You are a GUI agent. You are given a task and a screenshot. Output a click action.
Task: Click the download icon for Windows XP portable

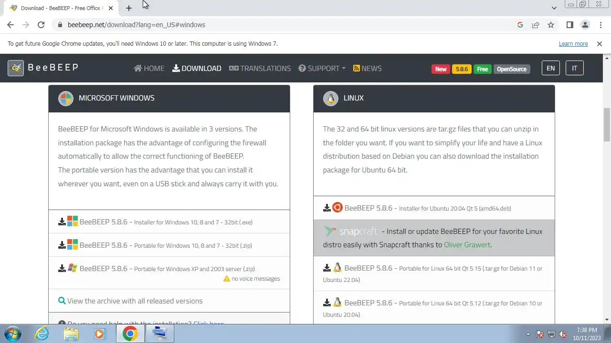62,269
